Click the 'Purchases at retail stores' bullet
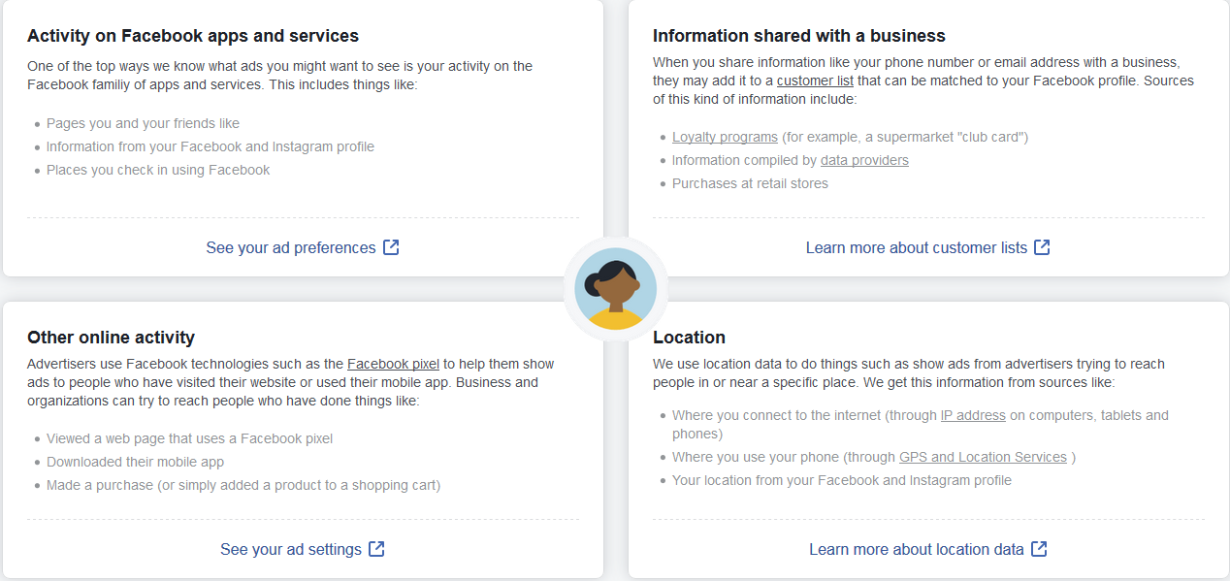This screenshot has width=1230, height=581. [750, 183]
